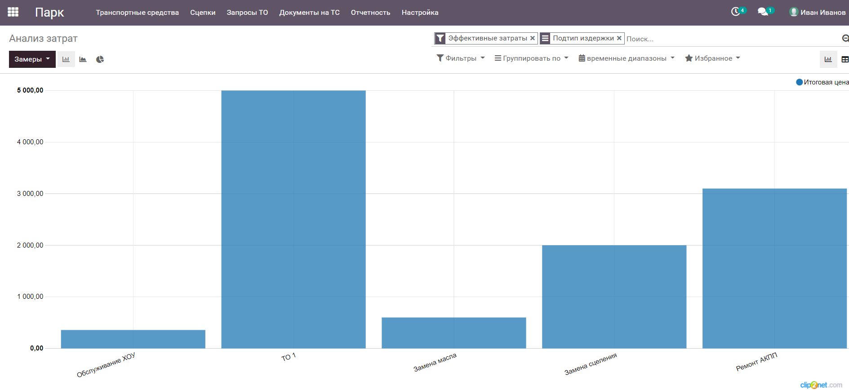The width and height of the screenshot is (849, 390).
Task: Open Транспортные средства menu
Action: (137, 13)
